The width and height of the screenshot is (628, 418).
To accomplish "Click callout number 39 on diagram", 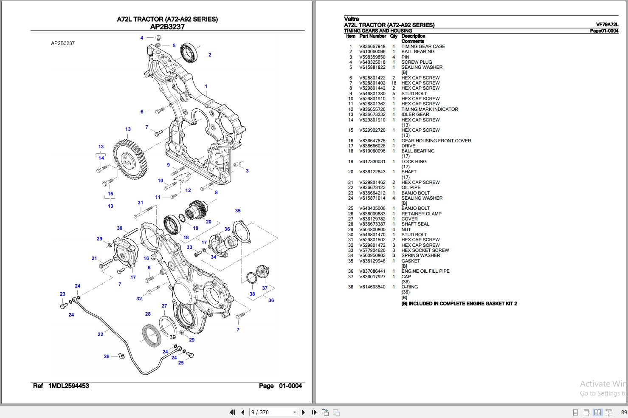I will [x=172, y=337].
